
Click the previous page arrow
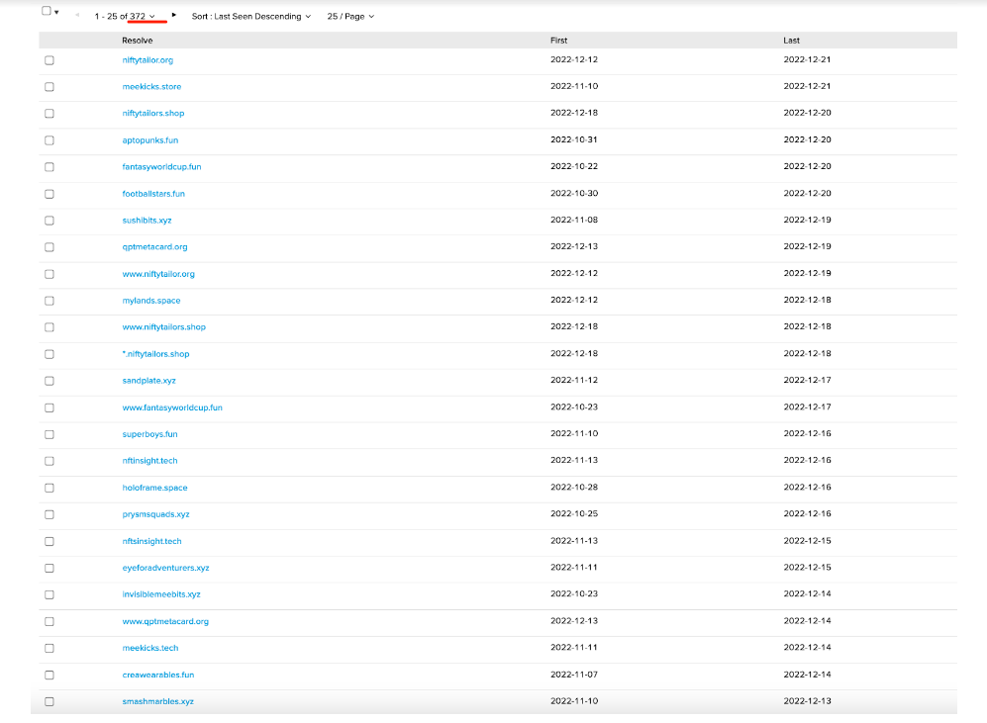tap(77, 16)
